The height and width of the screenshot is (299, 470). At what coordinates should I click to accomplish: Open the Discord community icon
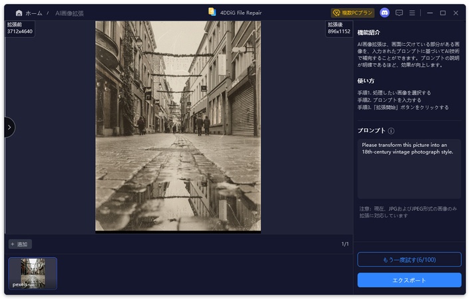point(385,13)
